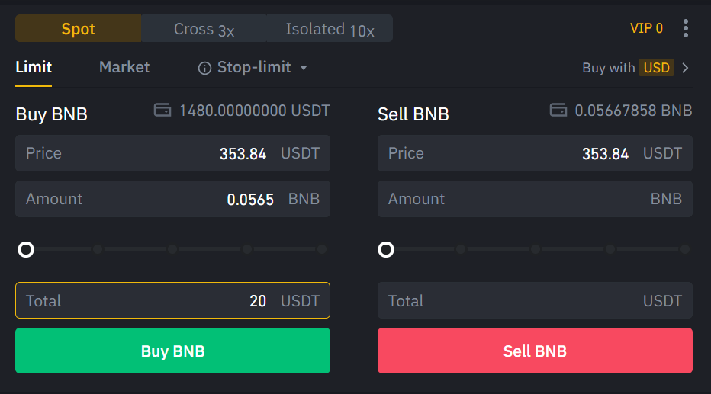711x394 pixels.
Task: Set Sell slider to the 100% marker
Action: pos(684,249)
